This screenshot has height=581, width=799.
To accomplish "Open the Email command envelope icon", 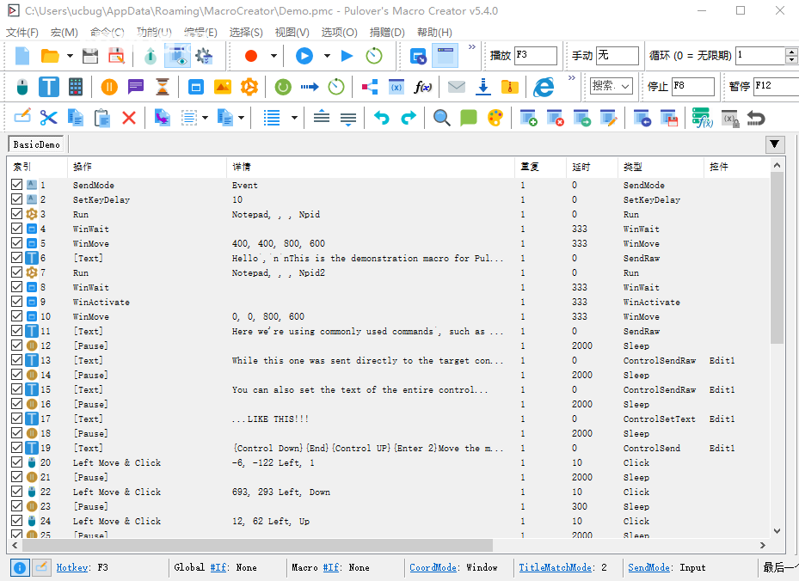I will point(456,87).
